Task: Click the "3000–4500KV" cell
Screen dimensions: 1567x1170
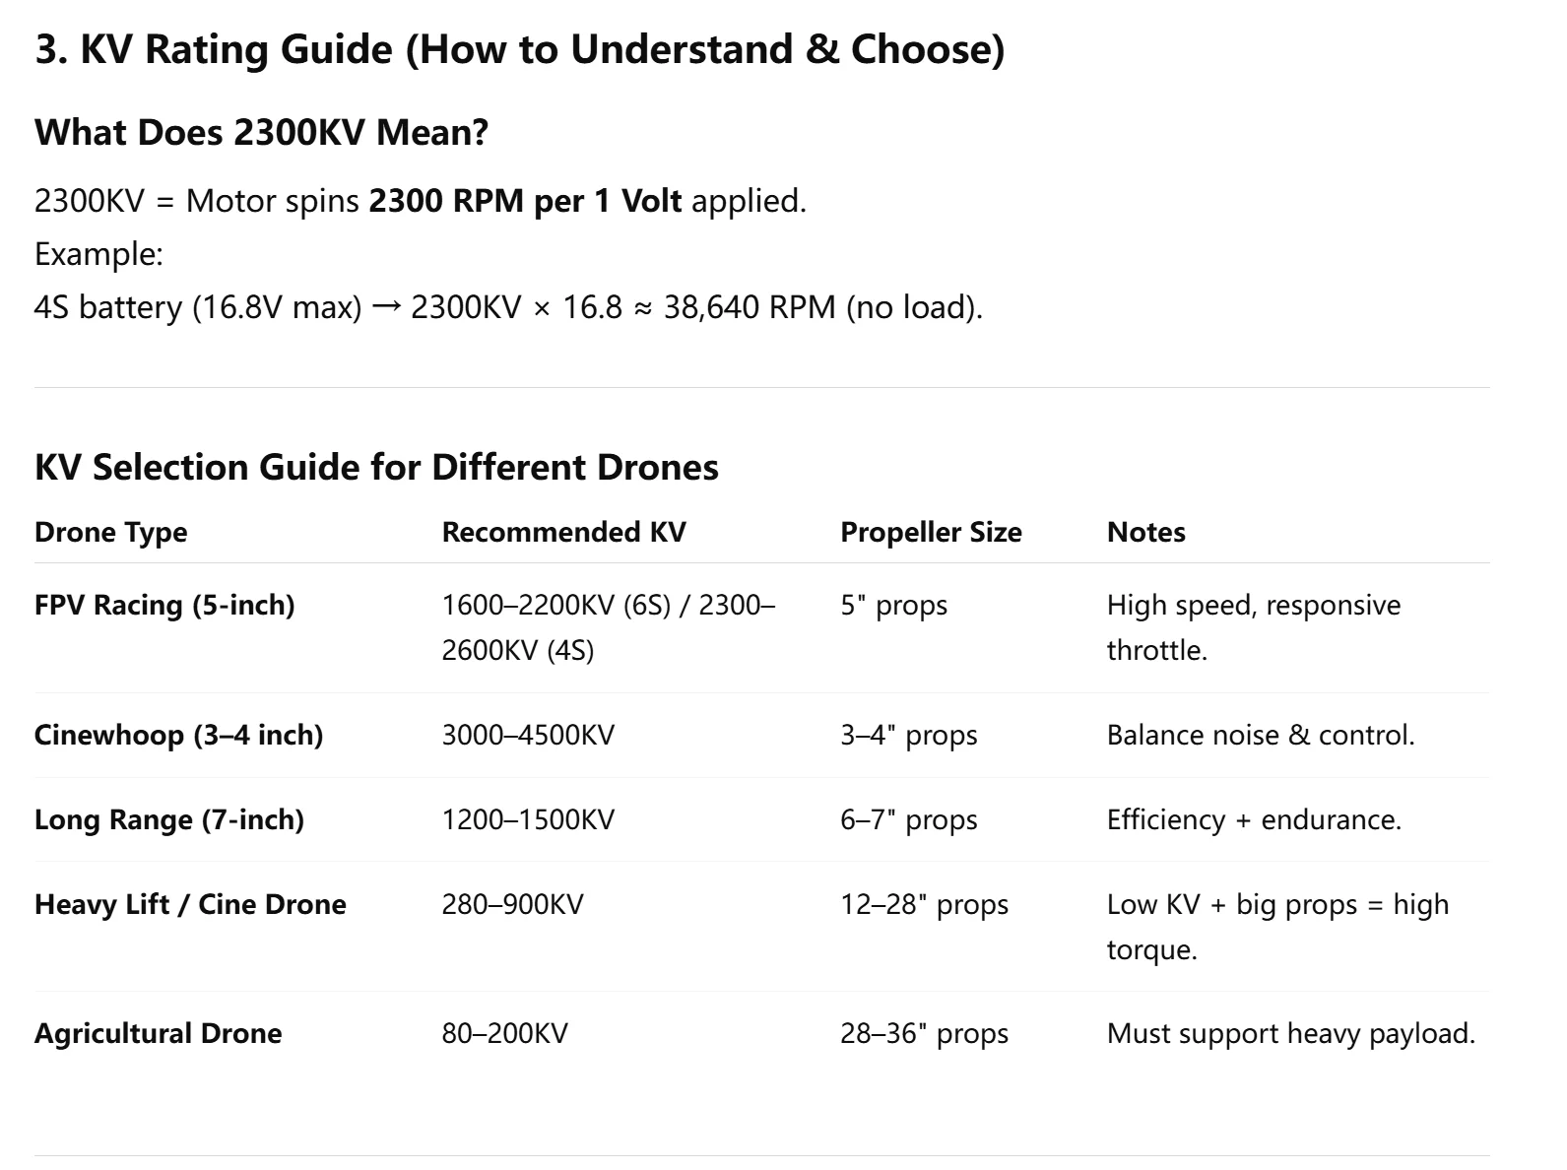Action: [x=528, y=735]
